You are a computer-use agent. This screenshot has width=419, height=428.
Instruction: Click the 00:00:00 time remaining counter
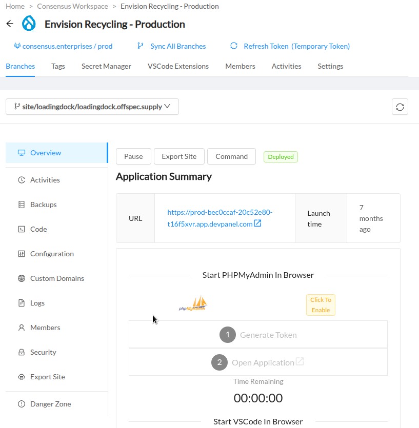pos(258,398)
